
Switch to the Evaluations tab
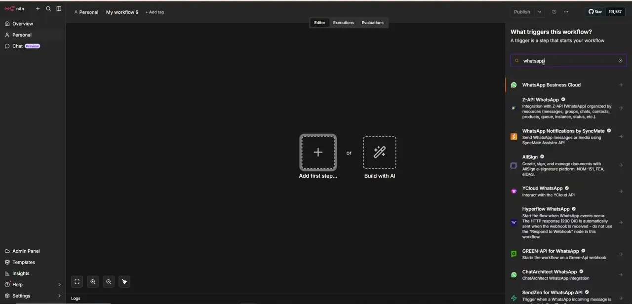pyautogui.click(x=372, y=23)
